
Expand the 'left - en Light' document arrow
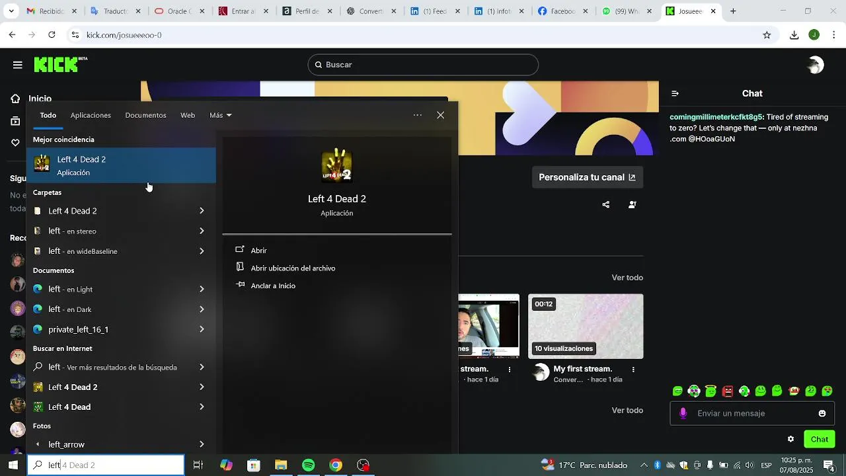tap(202, 289)
